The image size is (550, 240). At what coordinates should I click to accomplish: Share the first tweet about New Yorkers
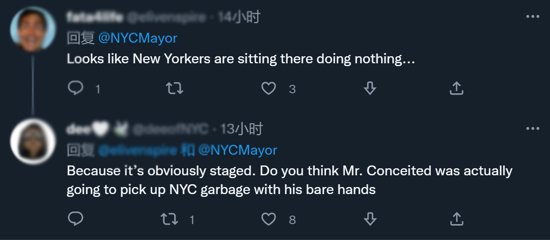(x=457, y=88)
